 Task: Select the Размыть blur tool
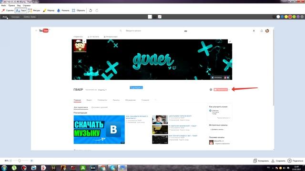point(63,10)
